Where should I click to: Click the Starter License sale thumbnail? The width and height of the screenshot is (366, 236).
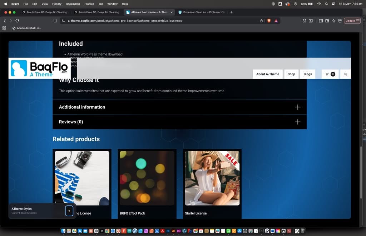pyautogui.click(x=212, y=178)
